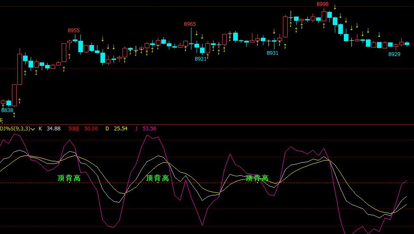414x234 pixels.
Task: Click the DJ%S(9,3,3) indicator name
Action: pos(15,128)
